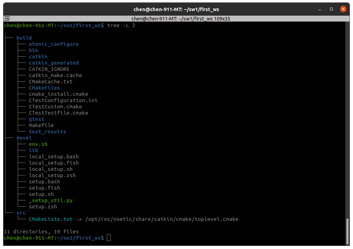Viewport: 353px width, 249px height.
Task: Click the 'CTestTestfile.cmake' file name
Action: (58, 113)
